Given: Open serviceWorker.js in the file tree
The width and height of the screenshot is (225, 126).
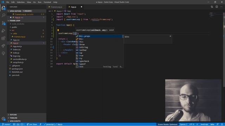Looking at the screenshot, I should 27,59.
